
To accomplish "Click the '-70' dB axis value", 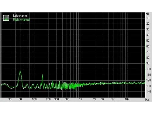I will [x=147, y=52].
